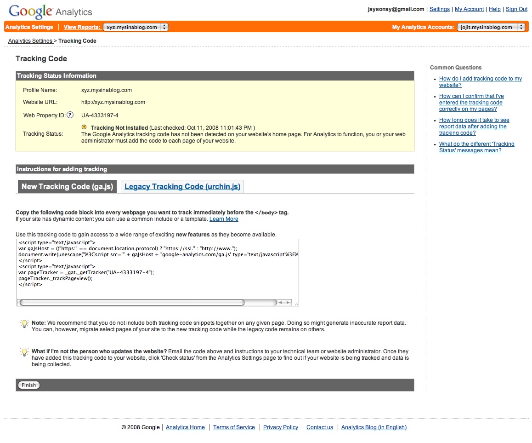
Task: Click the Analytics Blog (in English) link
Action: click(374, 427)
